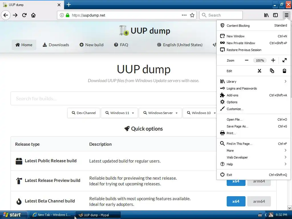
Task: Select Print... menu entry
Action: click(x=254, y=133)
